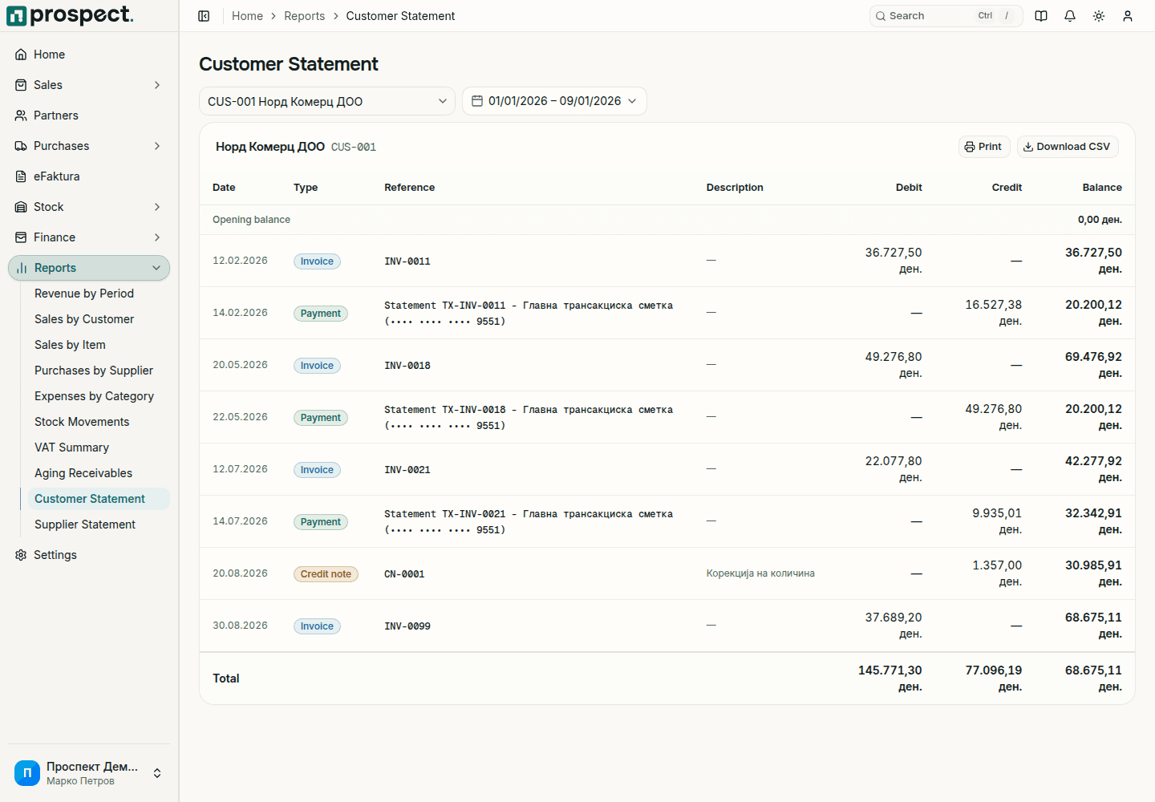Image resolution: width=1155 pixels, height=802 pixels.
Task: Open Sales by Customer report
Action: pyautogui.click(x=84, y=319)
